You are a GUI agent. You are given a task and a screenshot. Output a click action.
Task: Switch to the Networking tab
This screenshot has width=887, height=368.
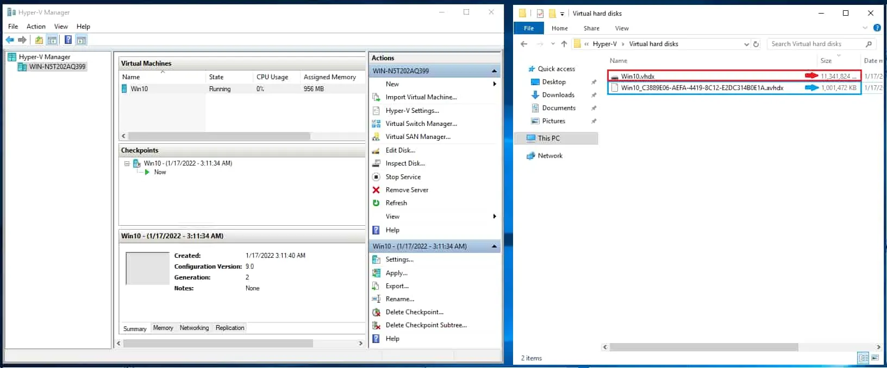[194, 328]
